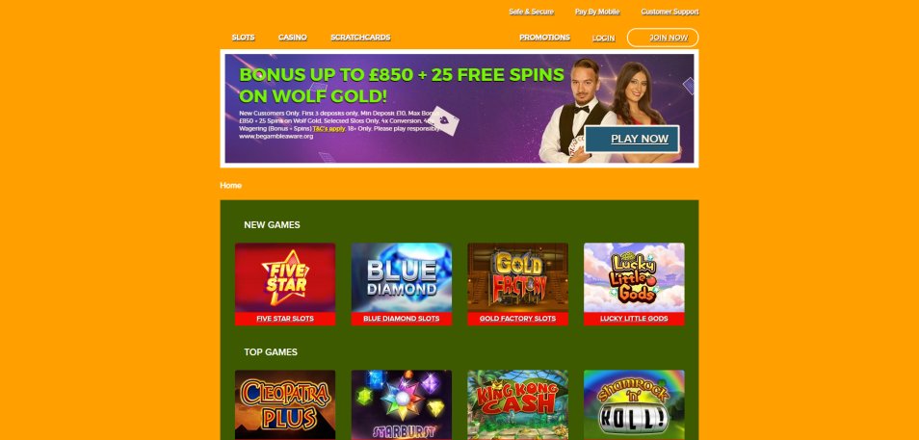Open Customer Support link
919x440 pixels.
tap(670, 12)
